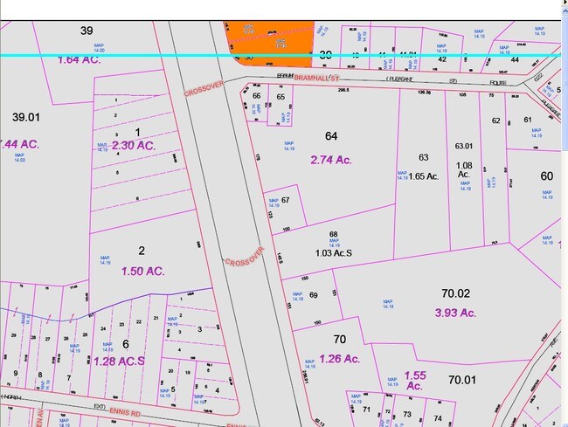Click parcel 70 labeled 1.26 Ac.
Screen dimensions: 568x427
[x=340, y=349]
